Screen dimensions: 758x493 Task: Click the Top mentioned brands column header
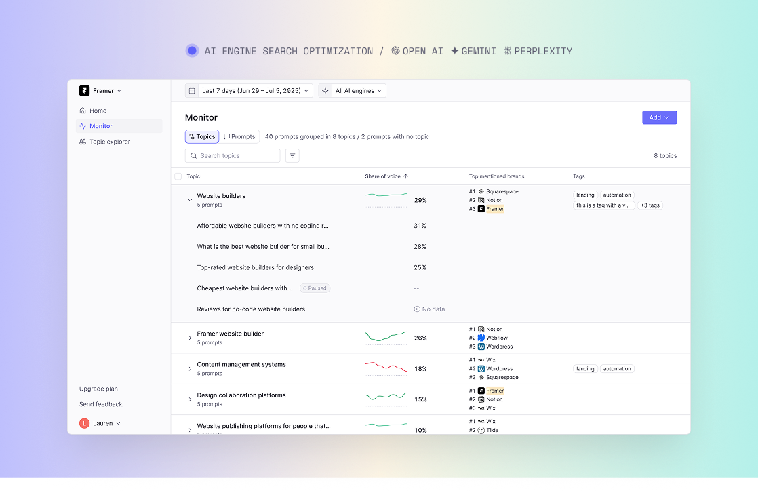click(x=496, y=176)
